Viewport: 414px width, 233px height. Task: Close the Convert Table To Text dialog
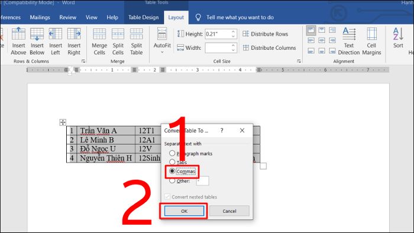point(242,130)
